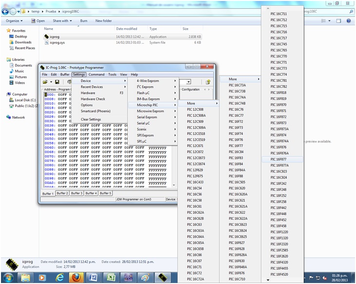Screen dimensions: 356x284
Task: Expand the Serial Eeprom device submenu
Action: pos(147,117)
